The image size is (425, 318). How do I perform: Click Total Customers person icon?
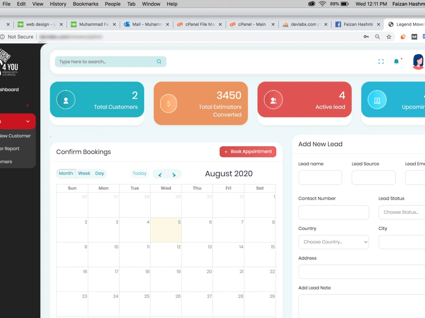pos(66,100)
